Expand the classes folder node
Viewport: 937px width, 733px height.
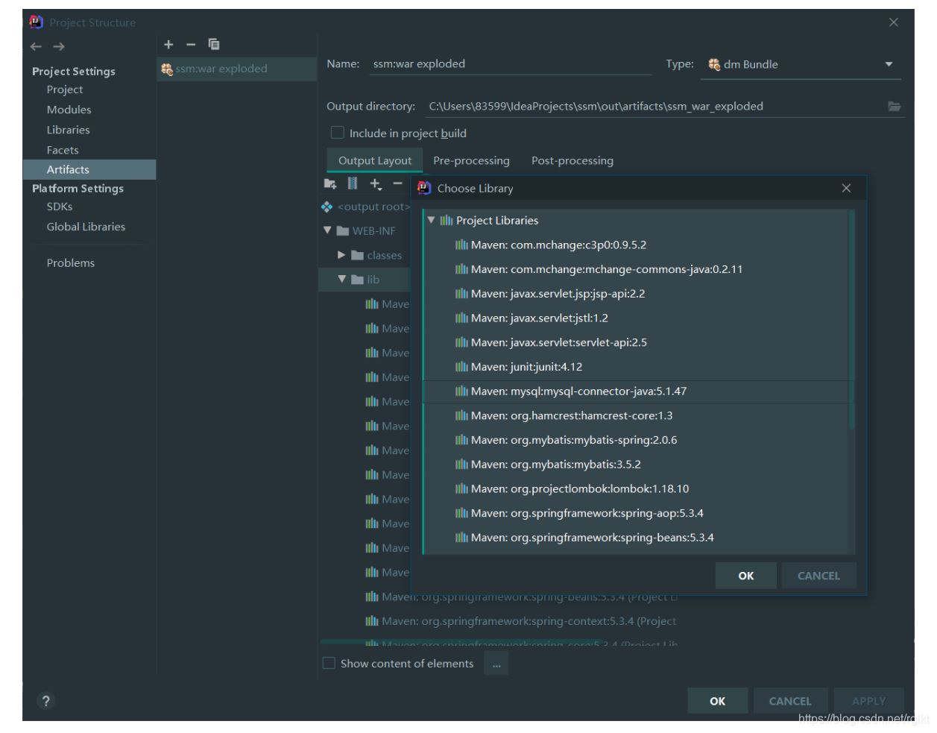click(x=341, y=255)
